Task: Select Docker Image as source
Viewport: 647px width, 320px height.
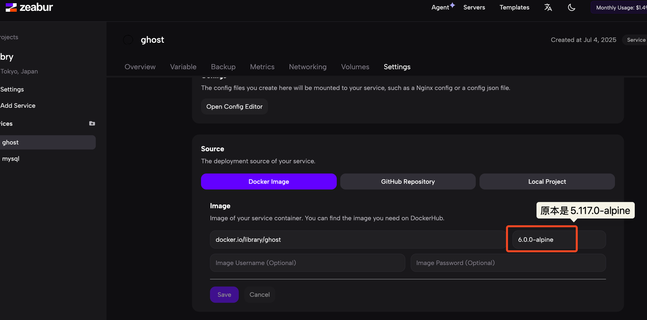Action: (269, 182)
